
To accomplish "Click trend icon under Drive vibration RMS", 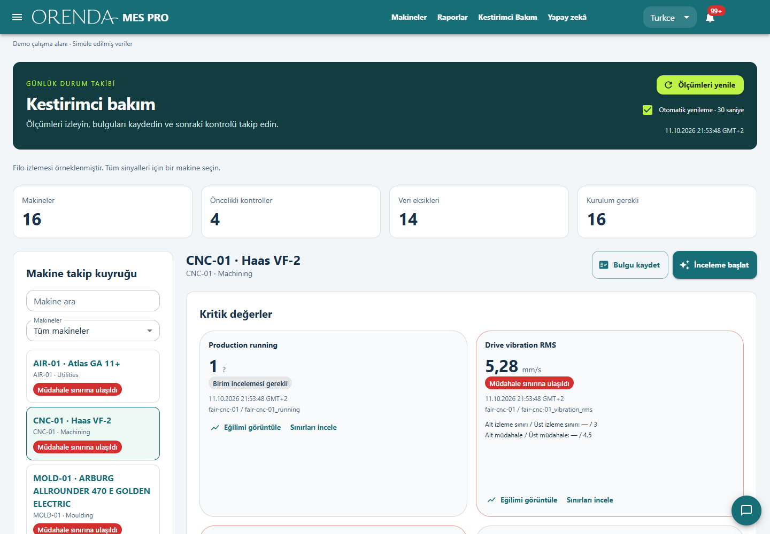I will pos(491,500).
